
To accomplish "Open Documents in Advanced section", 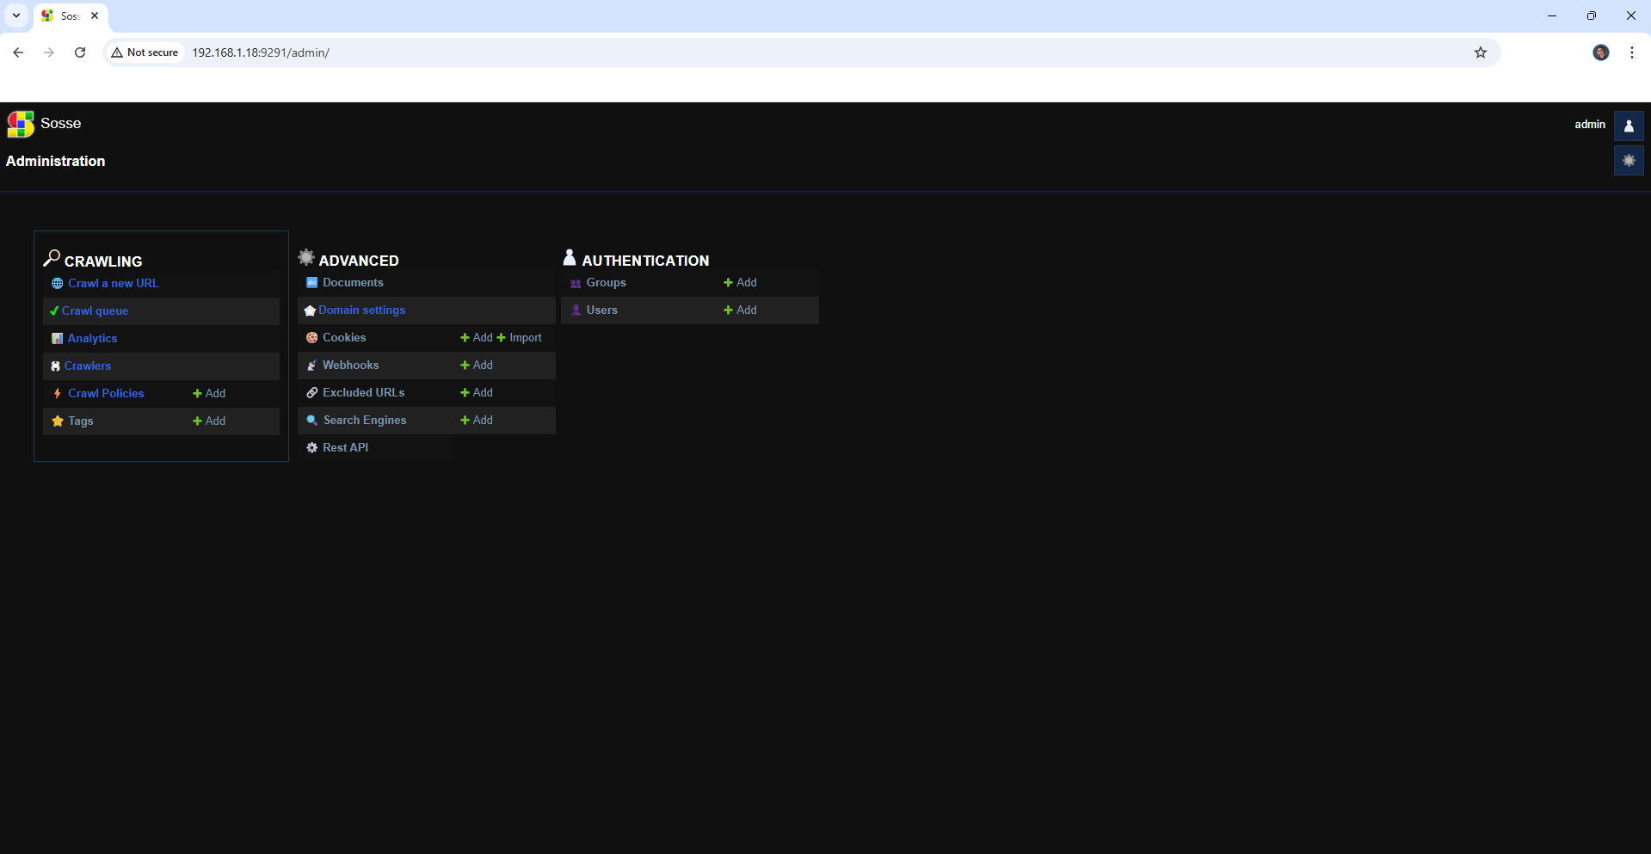I will coord(353,283).
